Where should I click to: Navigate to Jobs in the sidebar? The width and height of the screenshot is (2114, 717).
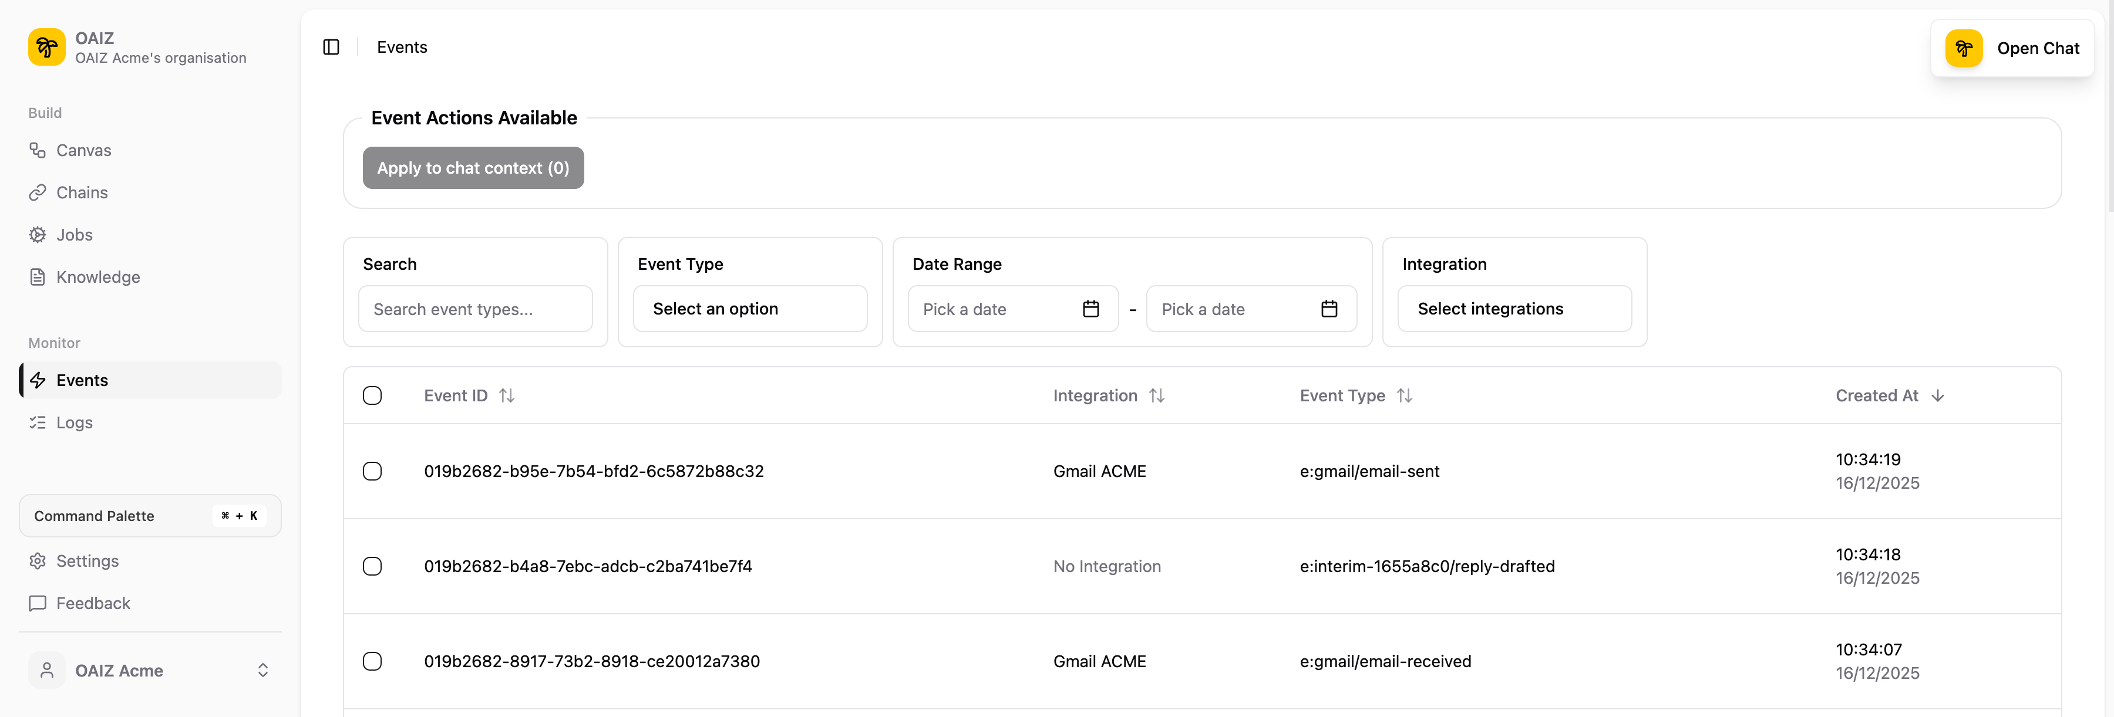click(x=74, y=235)
